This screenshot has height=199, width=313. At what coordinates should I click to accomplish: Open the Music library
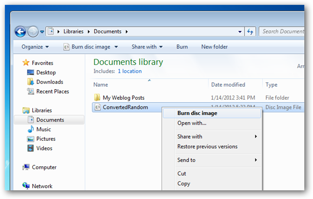[43, 129]
